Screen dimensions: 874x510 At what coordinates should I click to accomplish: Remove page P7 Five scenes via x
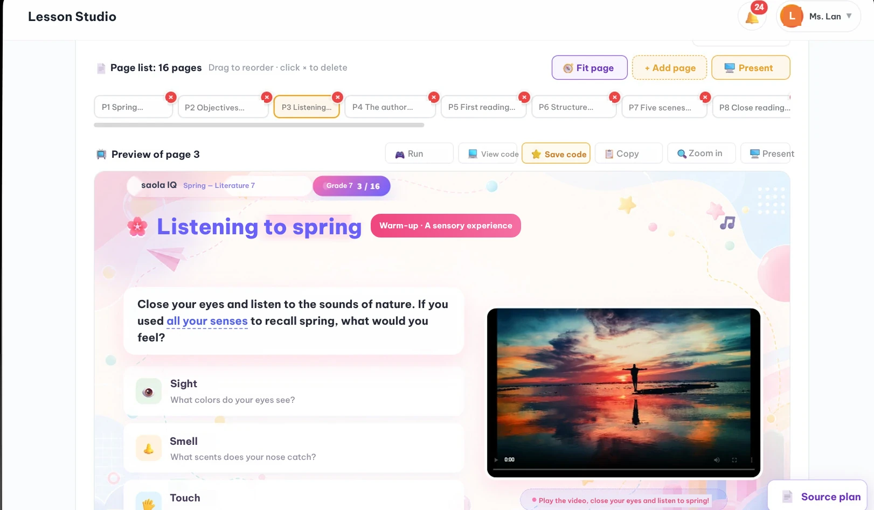click(x=705, y=97)
